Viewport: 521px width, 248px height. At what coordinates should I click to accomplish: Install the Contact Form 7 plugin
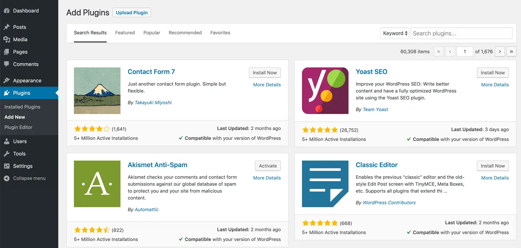[x=265, y=72]
